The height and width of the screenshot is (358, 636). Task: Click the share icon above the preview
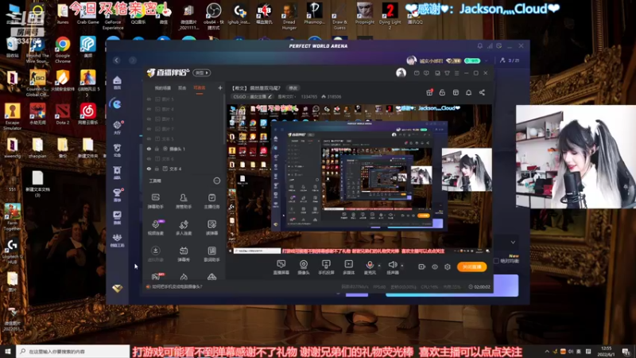click(482, 92)
